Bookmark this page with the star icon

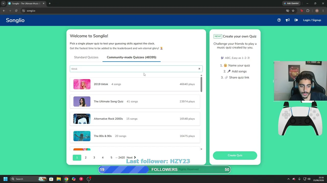293,11
